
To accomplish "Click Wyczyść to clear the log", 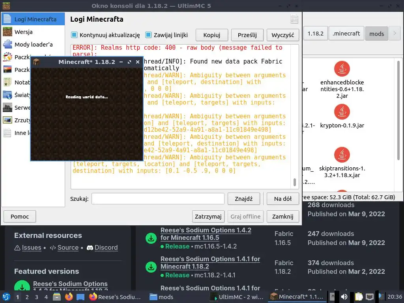I will (x=282, y=35).
